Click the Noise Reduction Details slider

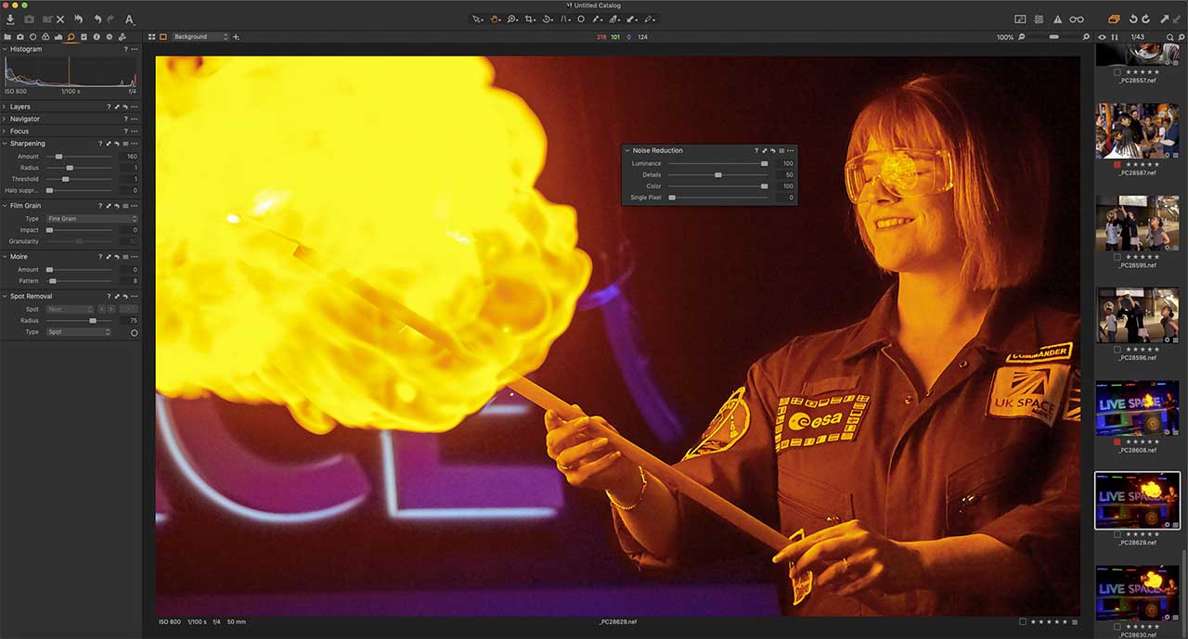pos(718,174)
